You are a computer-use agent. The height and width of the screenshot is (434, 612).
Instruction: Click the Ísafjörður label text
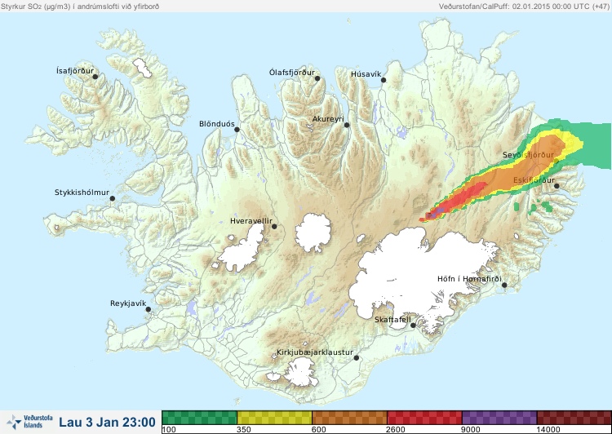tap(75, 71)
